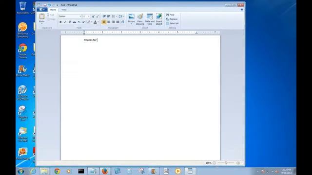Click the taskbar clock showing date and time
This screenshot has height=175, width=312.
coord(287,171)
